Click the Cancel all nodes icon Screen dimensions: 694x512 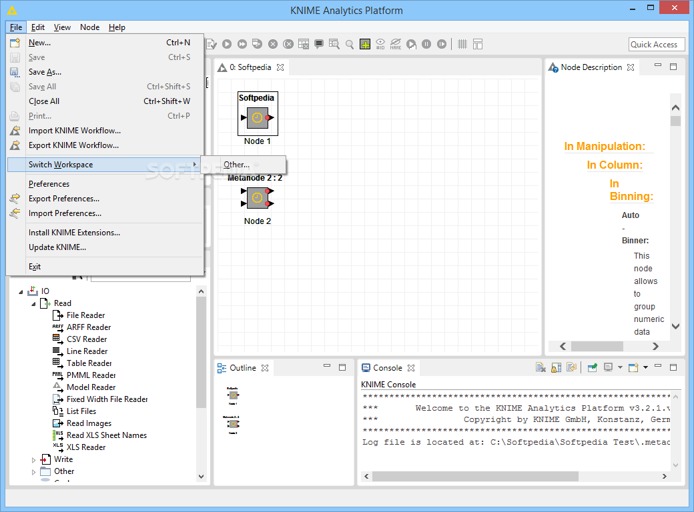click(288, 44)
